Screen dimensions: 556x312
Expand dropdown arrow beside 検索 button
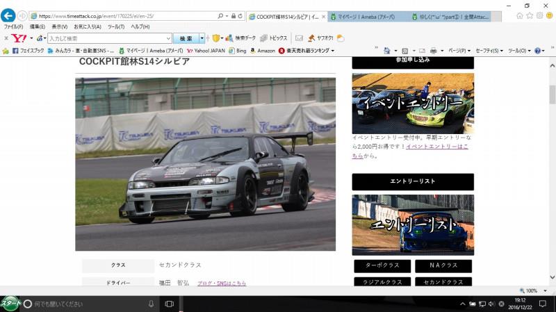coord(202,38)
